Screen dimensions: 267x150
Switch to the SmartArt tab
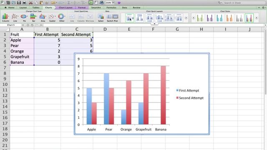pos(96,7)
